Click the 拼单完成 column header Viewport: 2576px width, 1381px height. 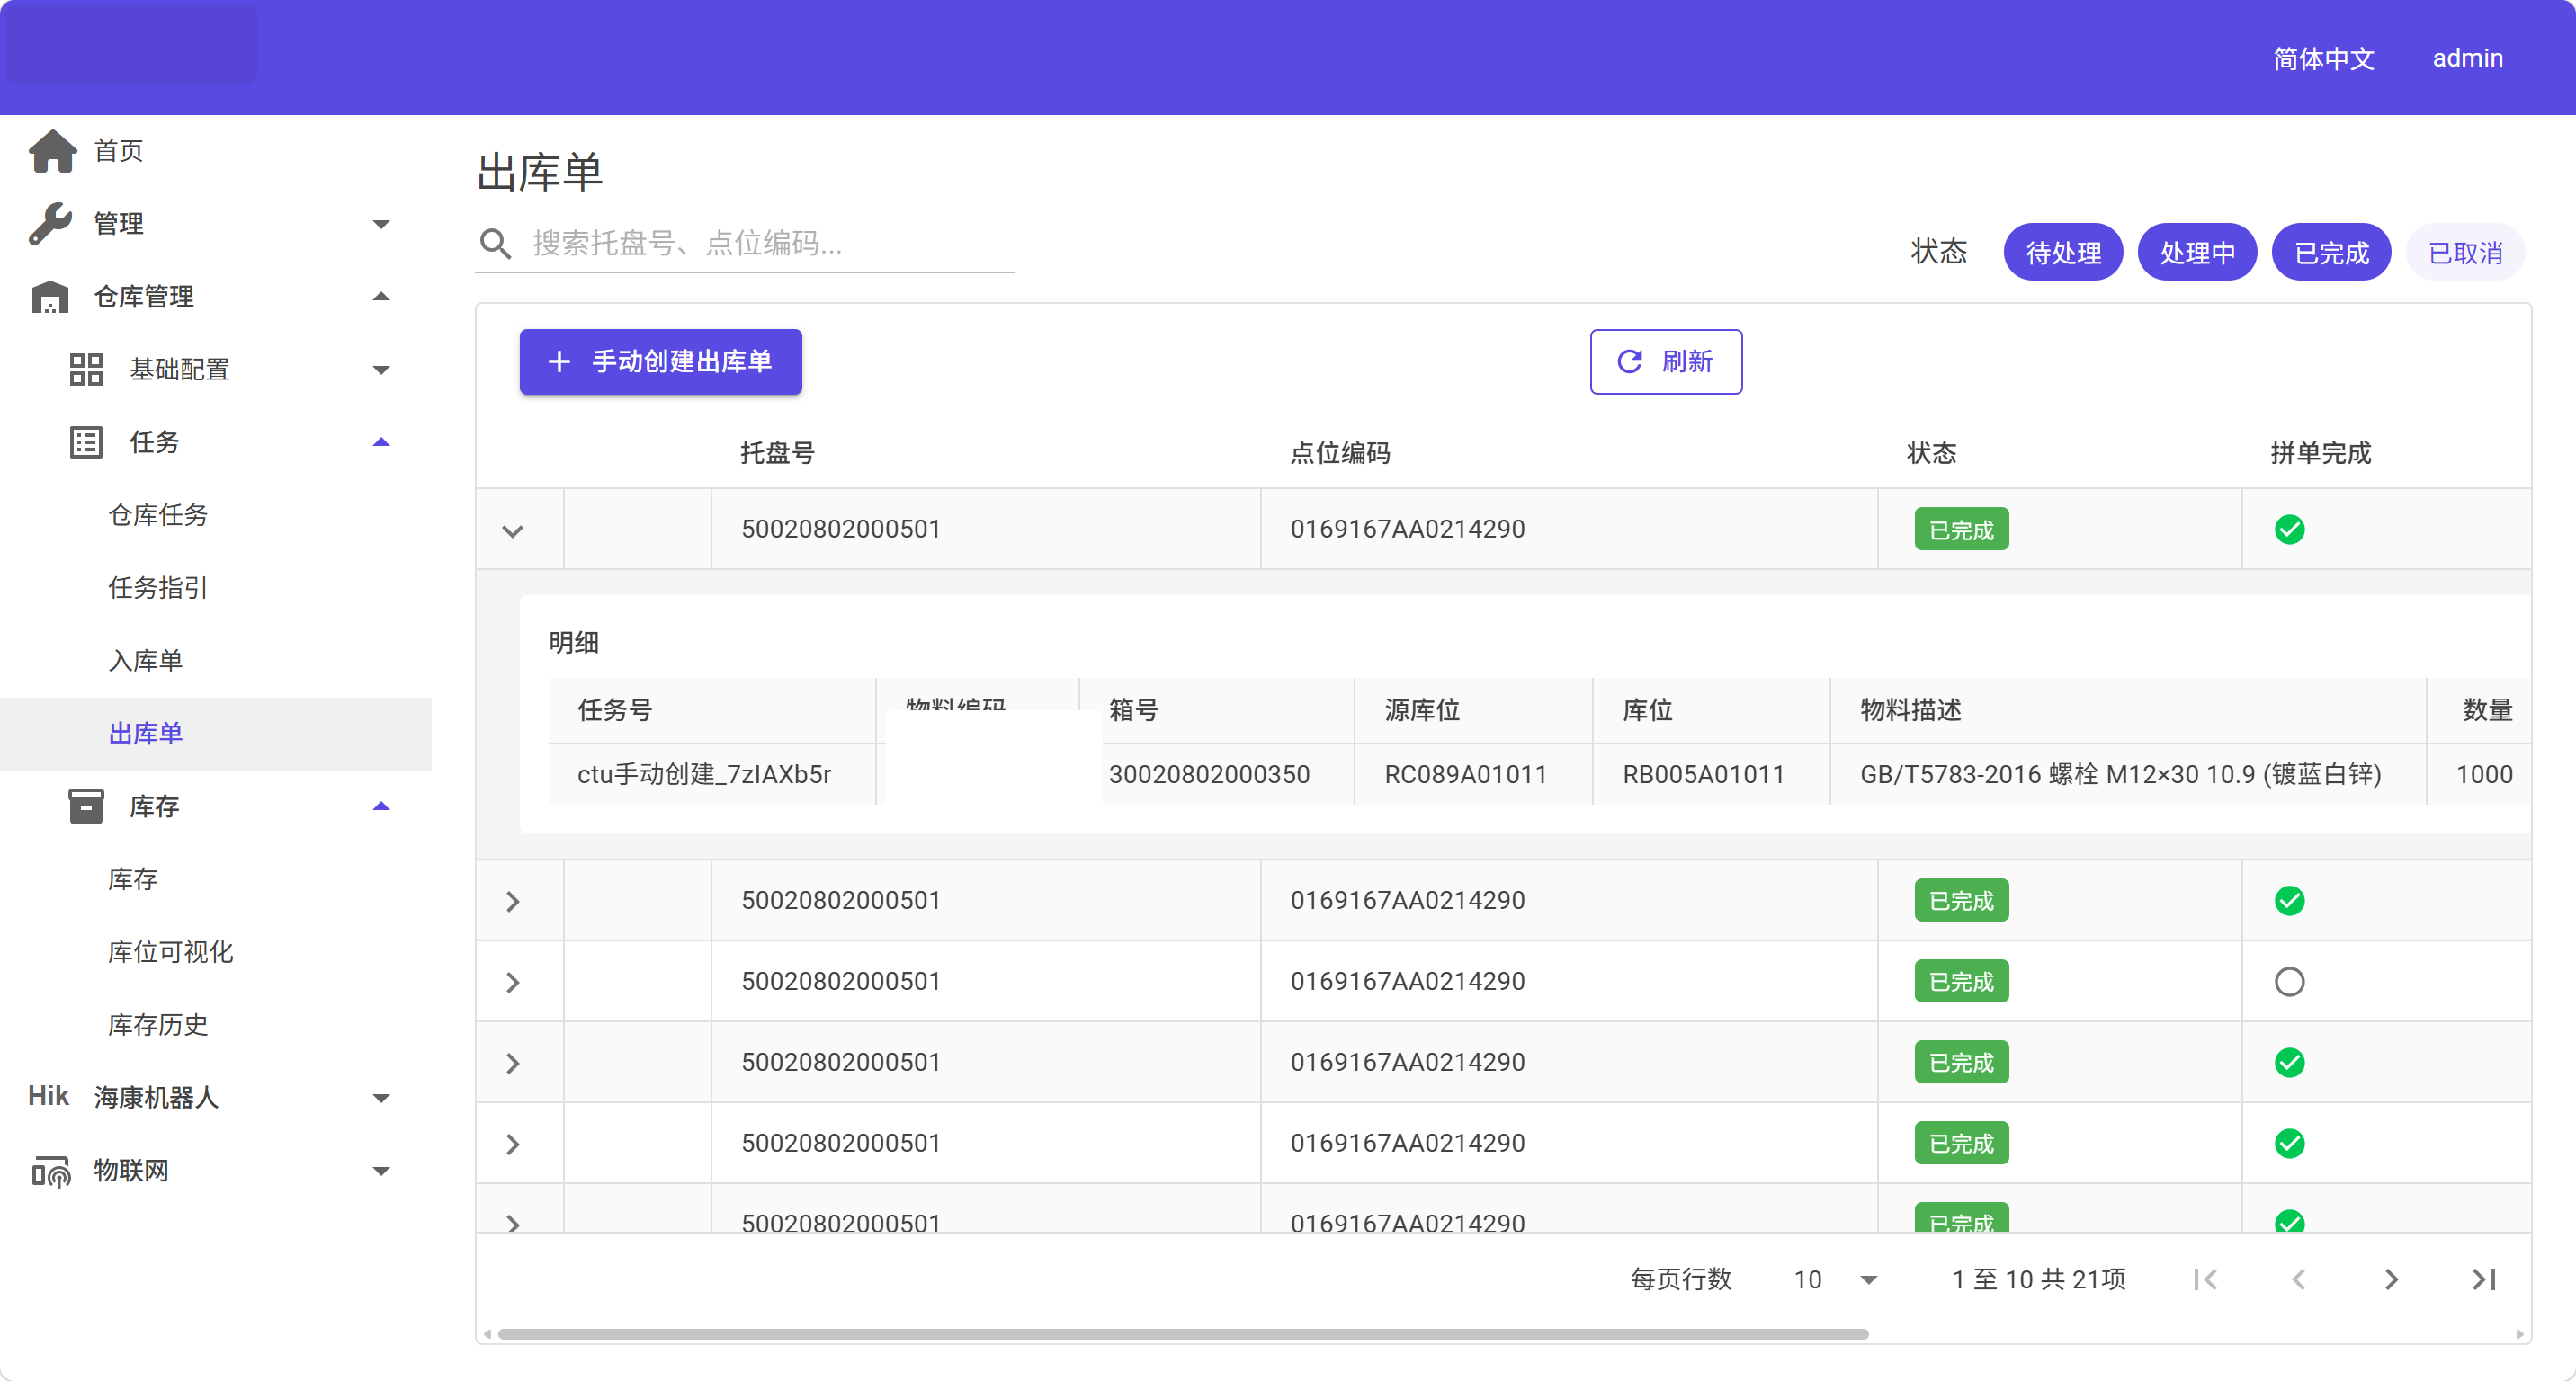[x=2320, y=454]
